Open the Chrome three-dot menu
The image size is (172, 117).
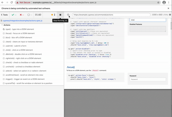[169, 2]
